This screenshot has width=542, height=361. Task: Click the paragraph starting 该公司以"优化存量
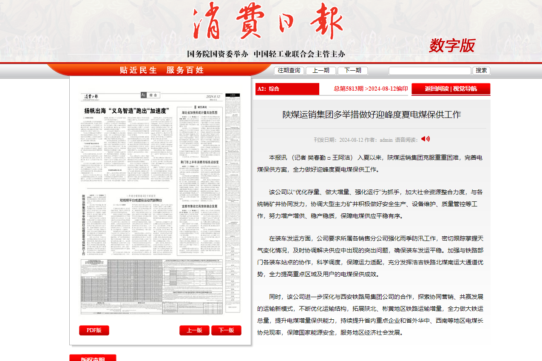click(370, 204)
